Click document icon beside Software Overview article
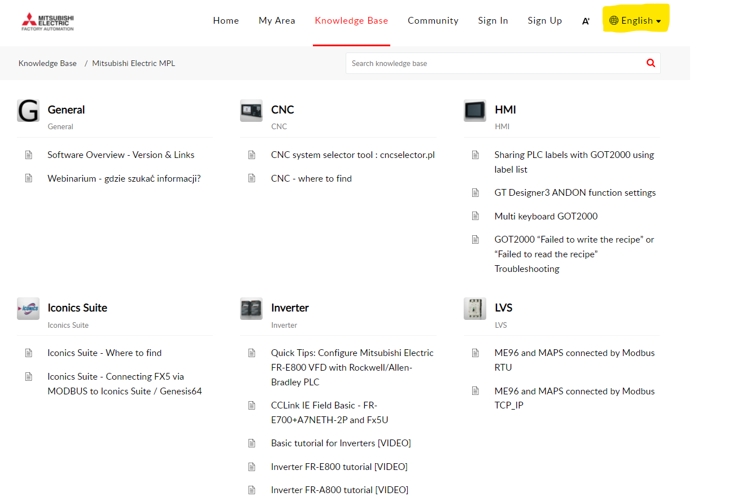Image resolution: width=741 pixels, height=501 pixels. point(29,155)
